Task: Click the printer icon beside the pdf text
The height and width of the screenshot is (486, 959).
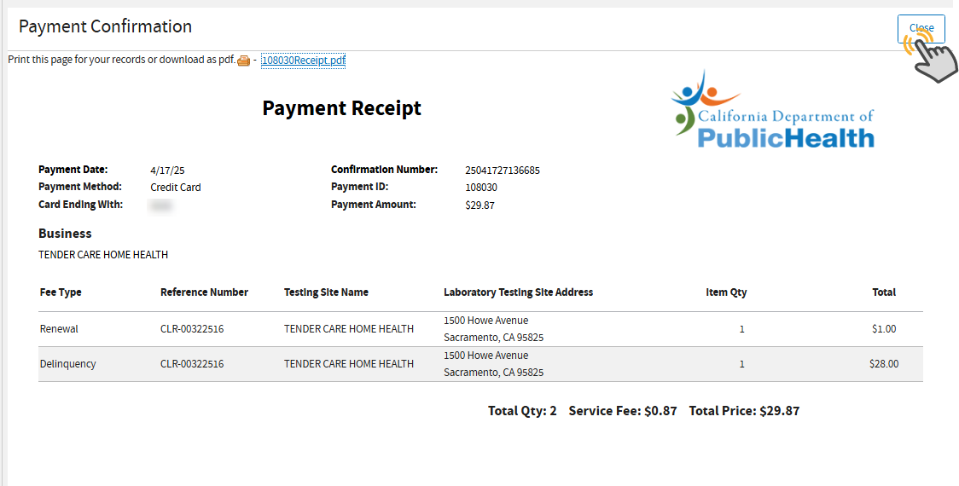Action: coord(244,61)
